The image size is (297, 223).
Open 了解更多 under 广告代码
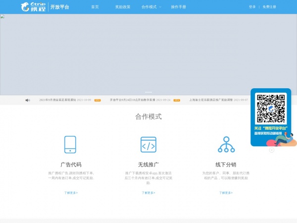(71, 193)
